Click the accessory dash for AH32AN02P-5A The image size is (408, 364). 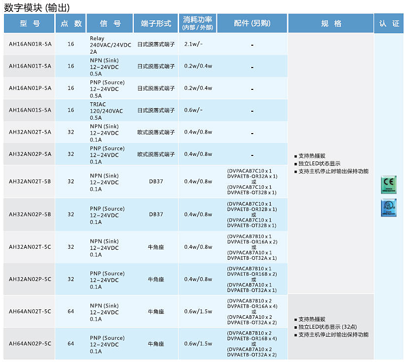click(252, 155)
